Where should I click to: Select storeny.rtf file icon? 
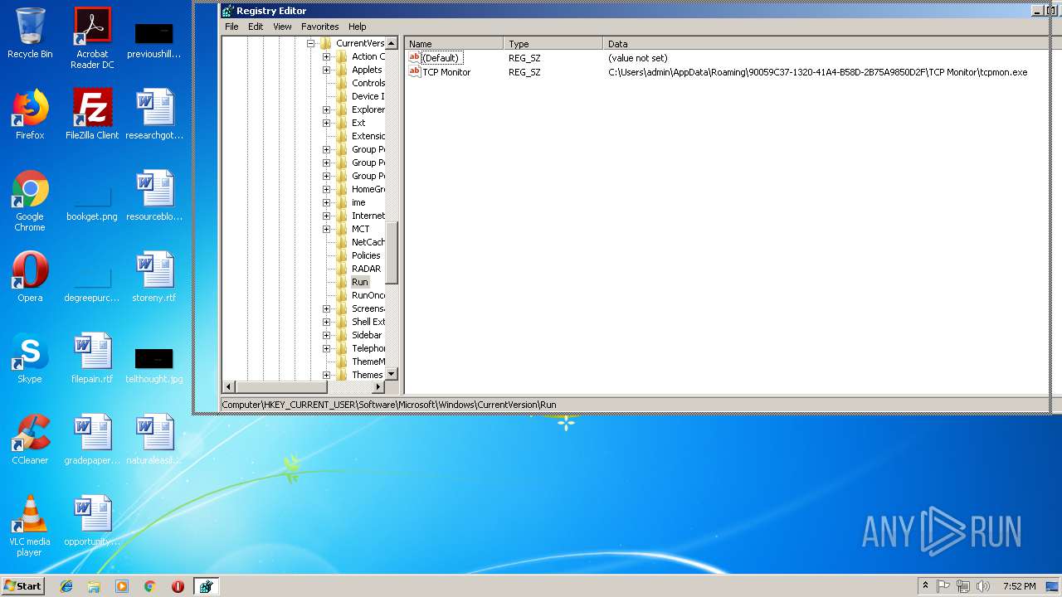(154, 277)
